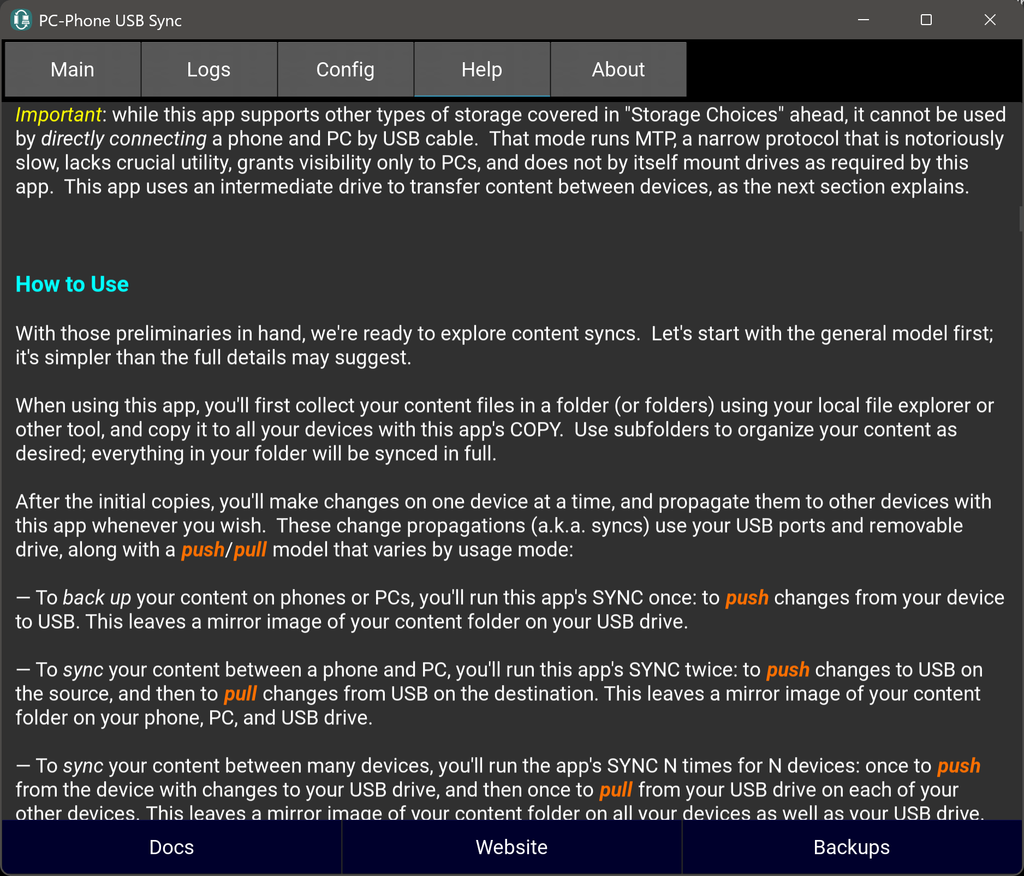The image size is (1024, 876).
Task: Open the Website button at bottom
Action: click(x=511, y=847)
